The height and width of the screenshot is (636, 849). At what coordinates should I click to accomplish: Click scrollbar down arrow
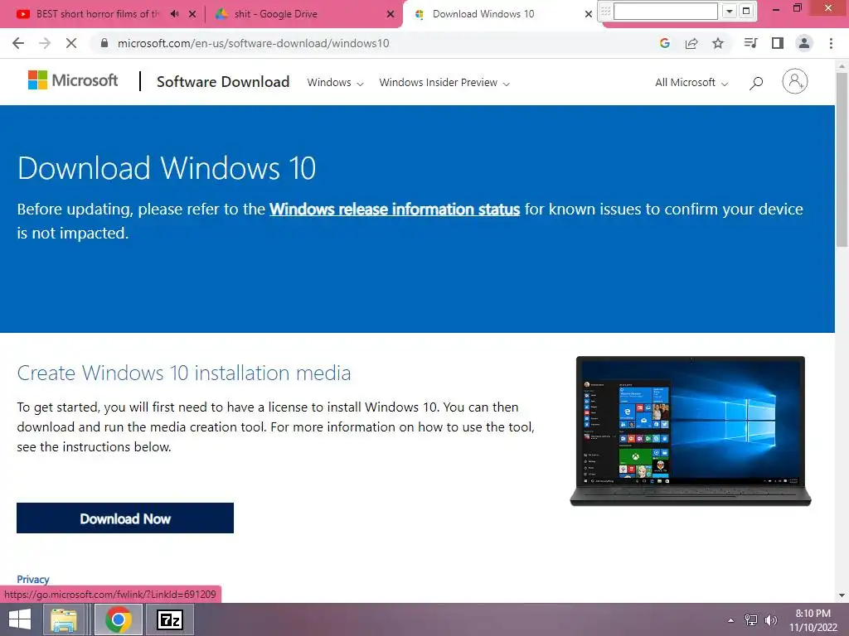coord(842,595)
